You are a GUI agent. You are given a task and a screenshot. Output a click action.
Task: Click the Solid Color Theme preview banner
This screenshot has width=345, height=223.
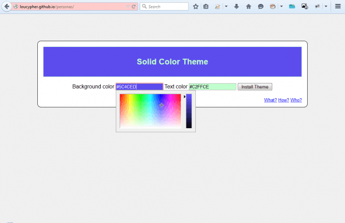(172, 62)
